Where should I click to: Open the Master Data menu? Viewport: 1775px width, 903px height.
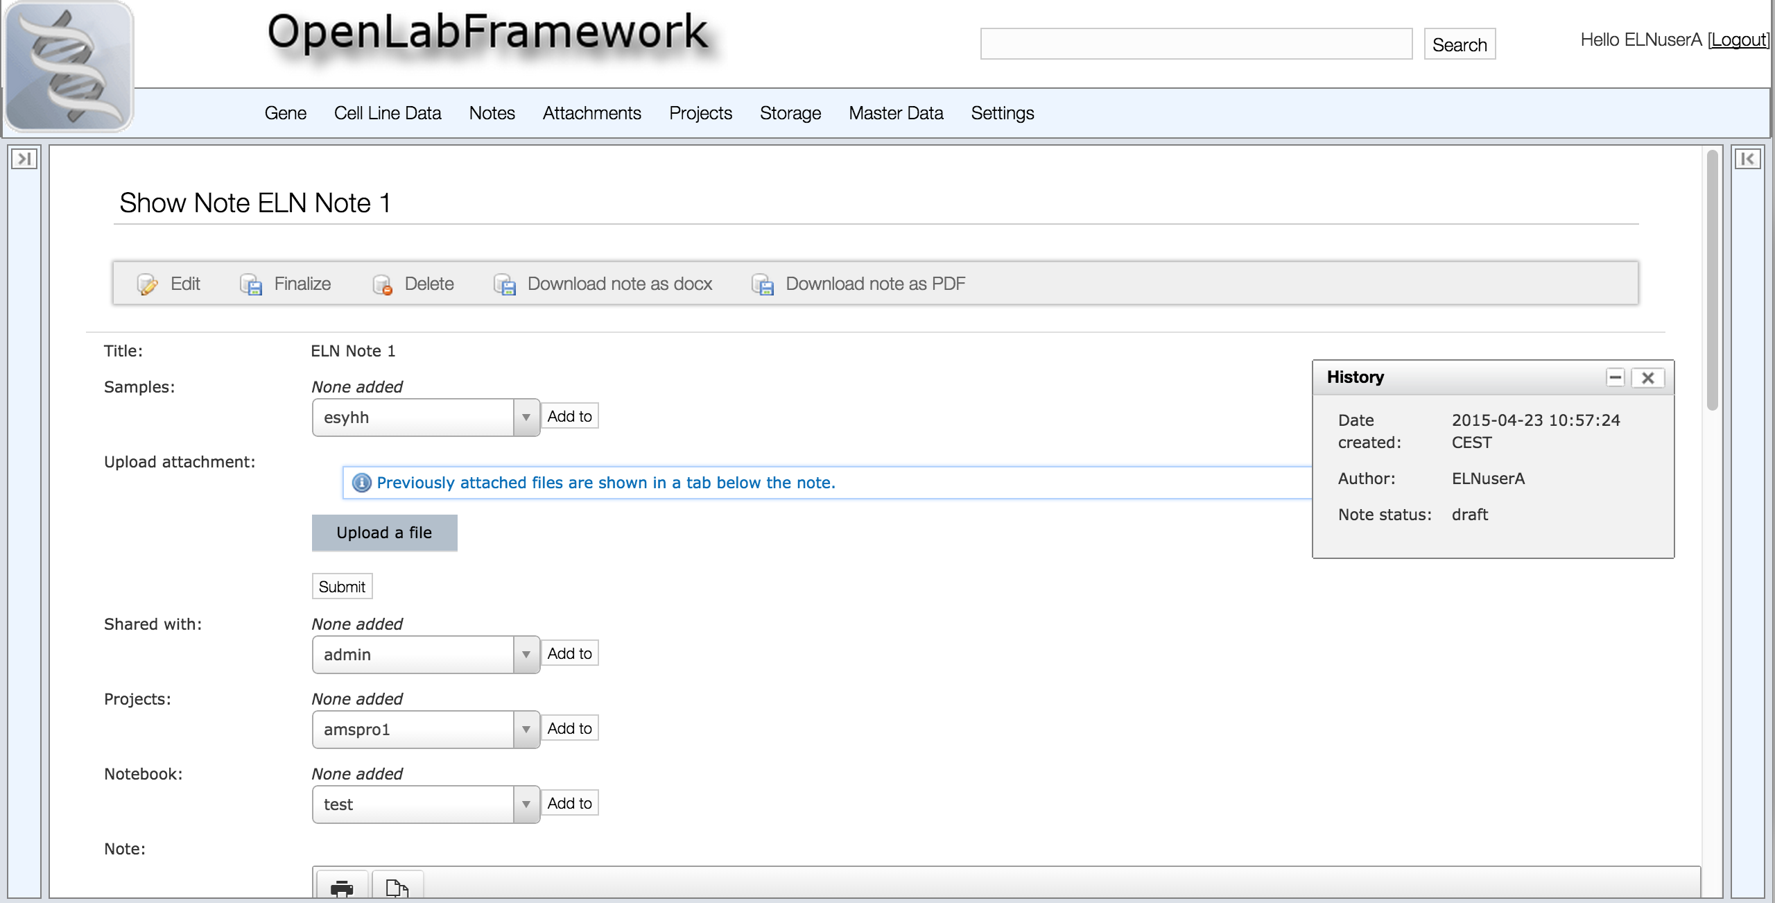click(x=896, y=113)
